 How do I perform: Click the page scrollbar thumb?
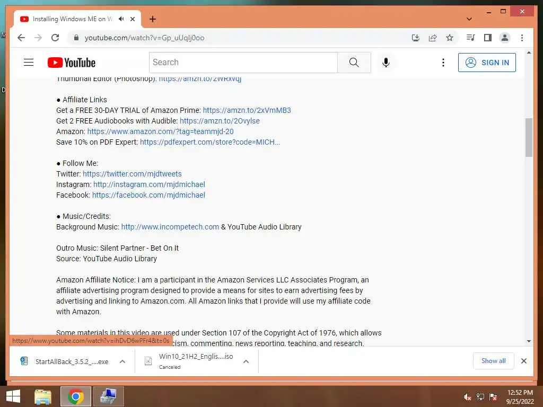529,137
